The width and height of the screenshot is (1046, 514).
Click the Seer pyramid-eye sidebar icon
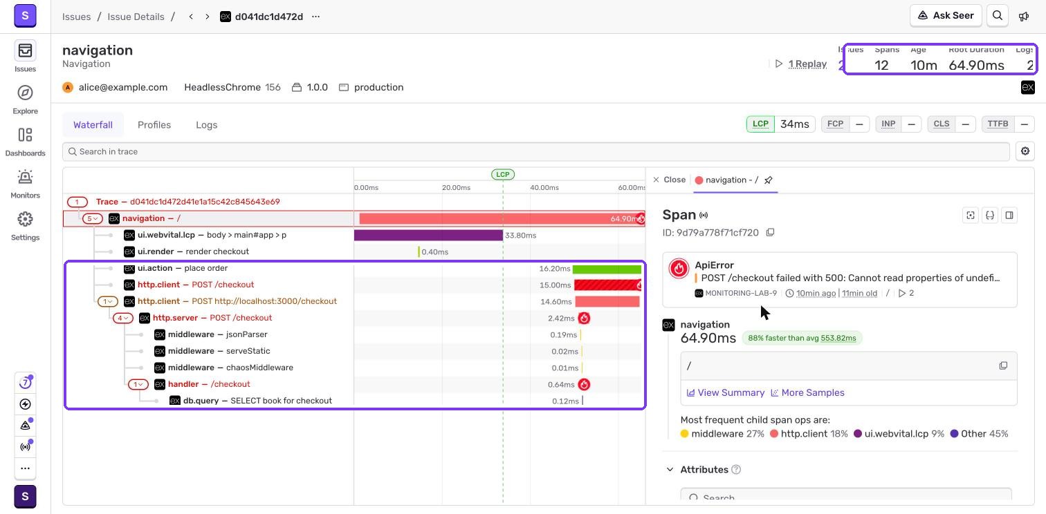[25, 426]
